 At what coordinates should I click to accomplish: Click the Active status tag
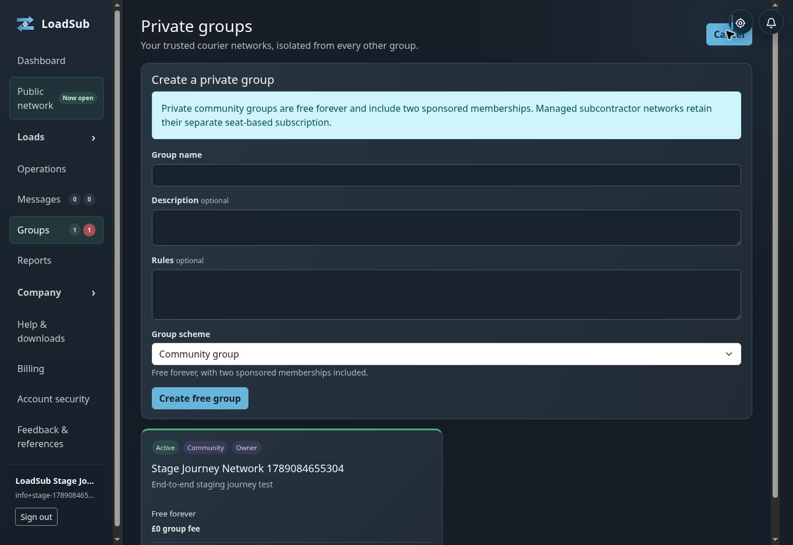pos(165,448)
